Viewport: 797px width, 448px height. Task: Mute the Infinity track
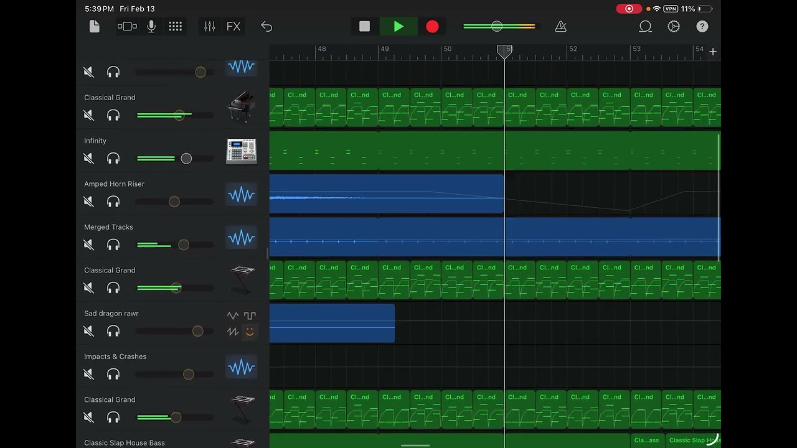(x=88, y=159)
